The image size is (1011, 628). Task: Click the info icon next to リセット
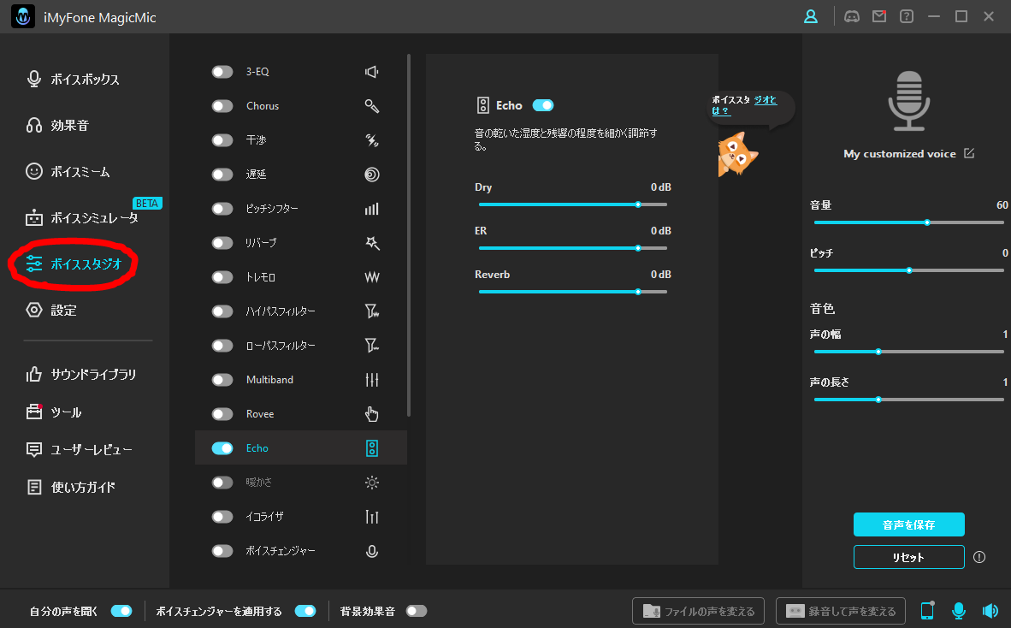pyautogui.click(x=979, y=557)
